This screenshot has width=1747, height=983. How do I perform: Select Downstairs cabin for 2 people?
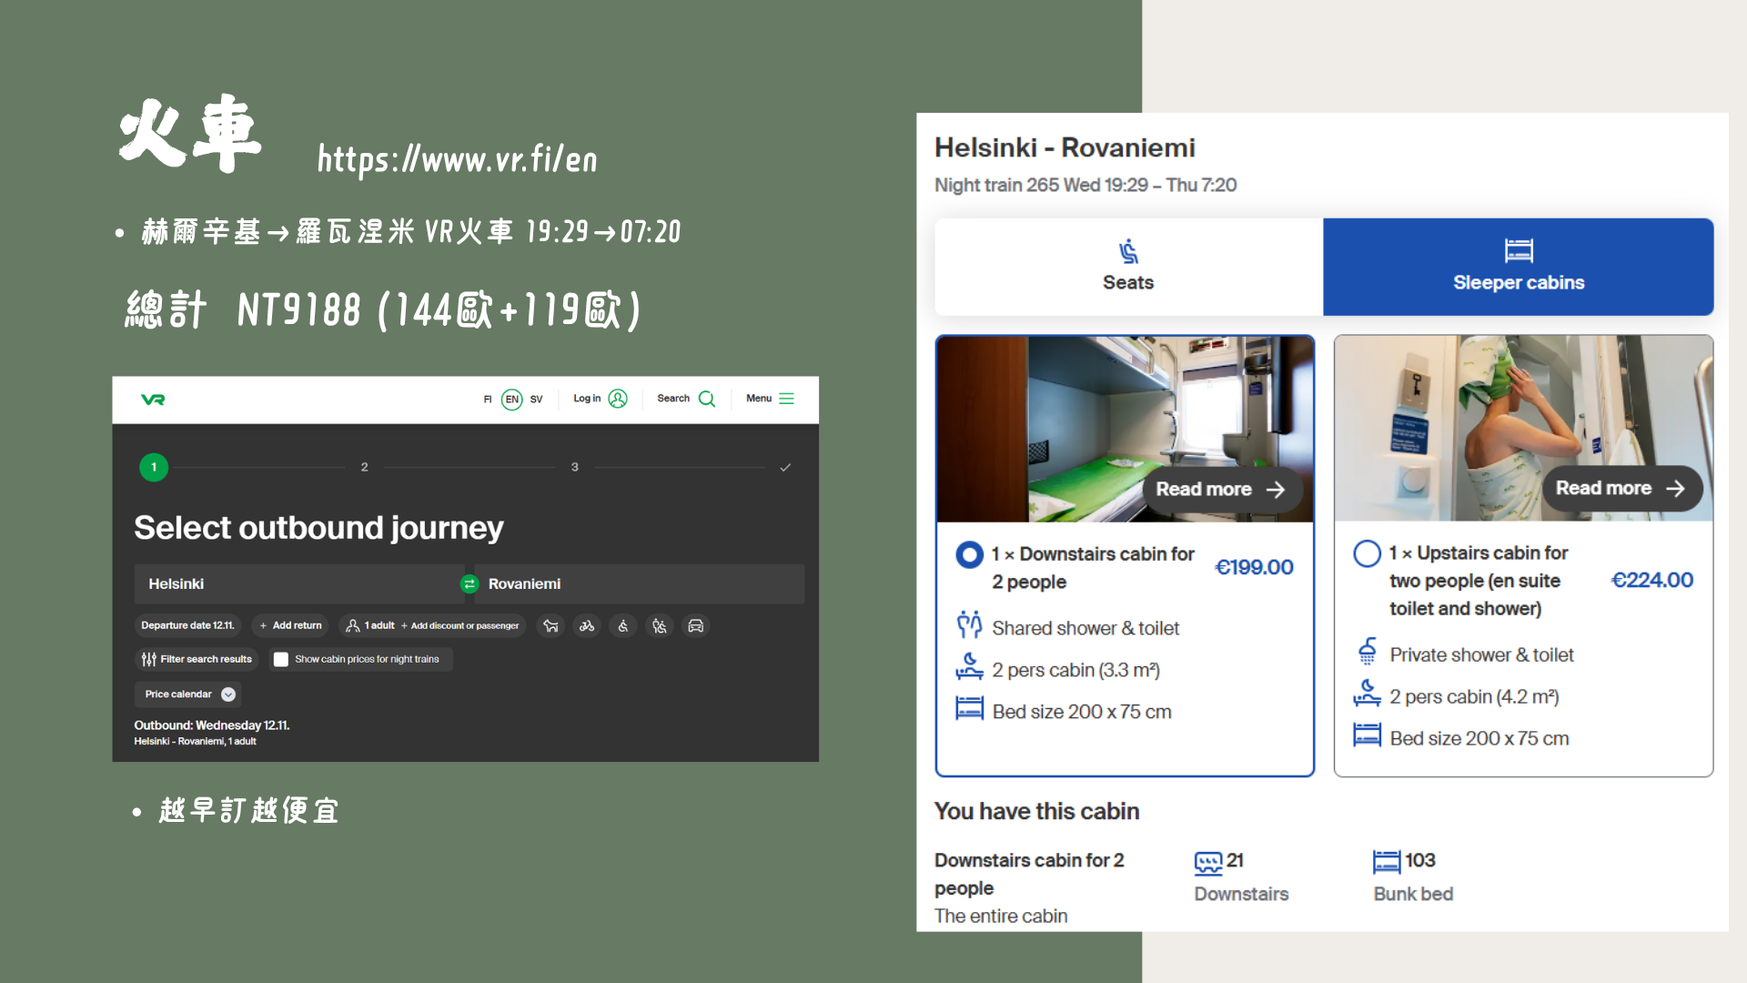pos(969,554)
